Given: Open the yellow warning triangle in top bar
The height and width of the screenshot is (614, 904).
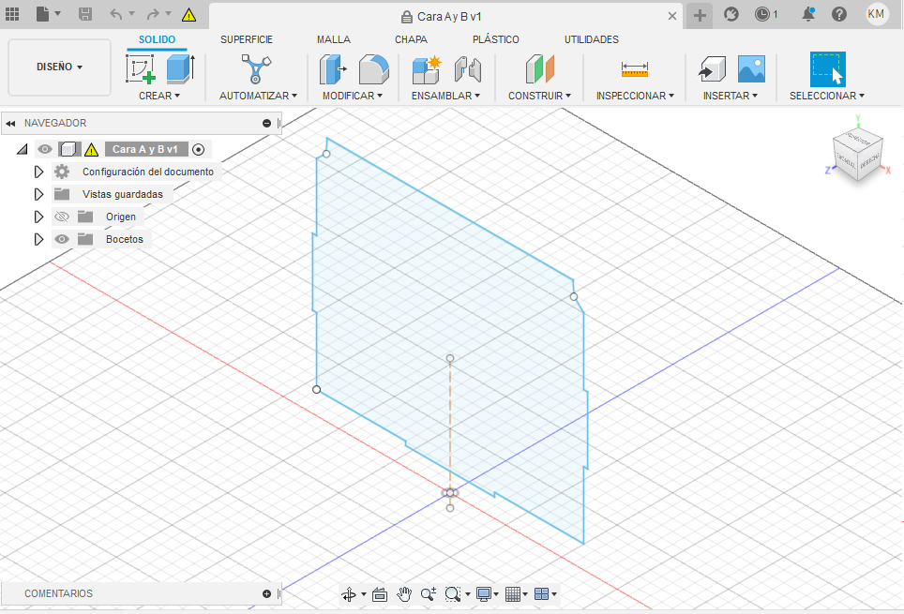Looking at the screenshot, I should pos(188,16).
